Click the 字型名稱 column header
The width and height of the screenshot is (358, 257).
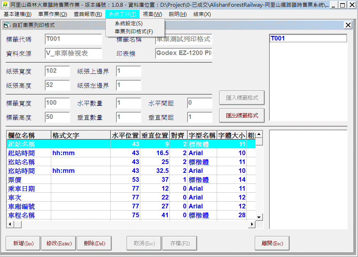[x=202, y=135]
